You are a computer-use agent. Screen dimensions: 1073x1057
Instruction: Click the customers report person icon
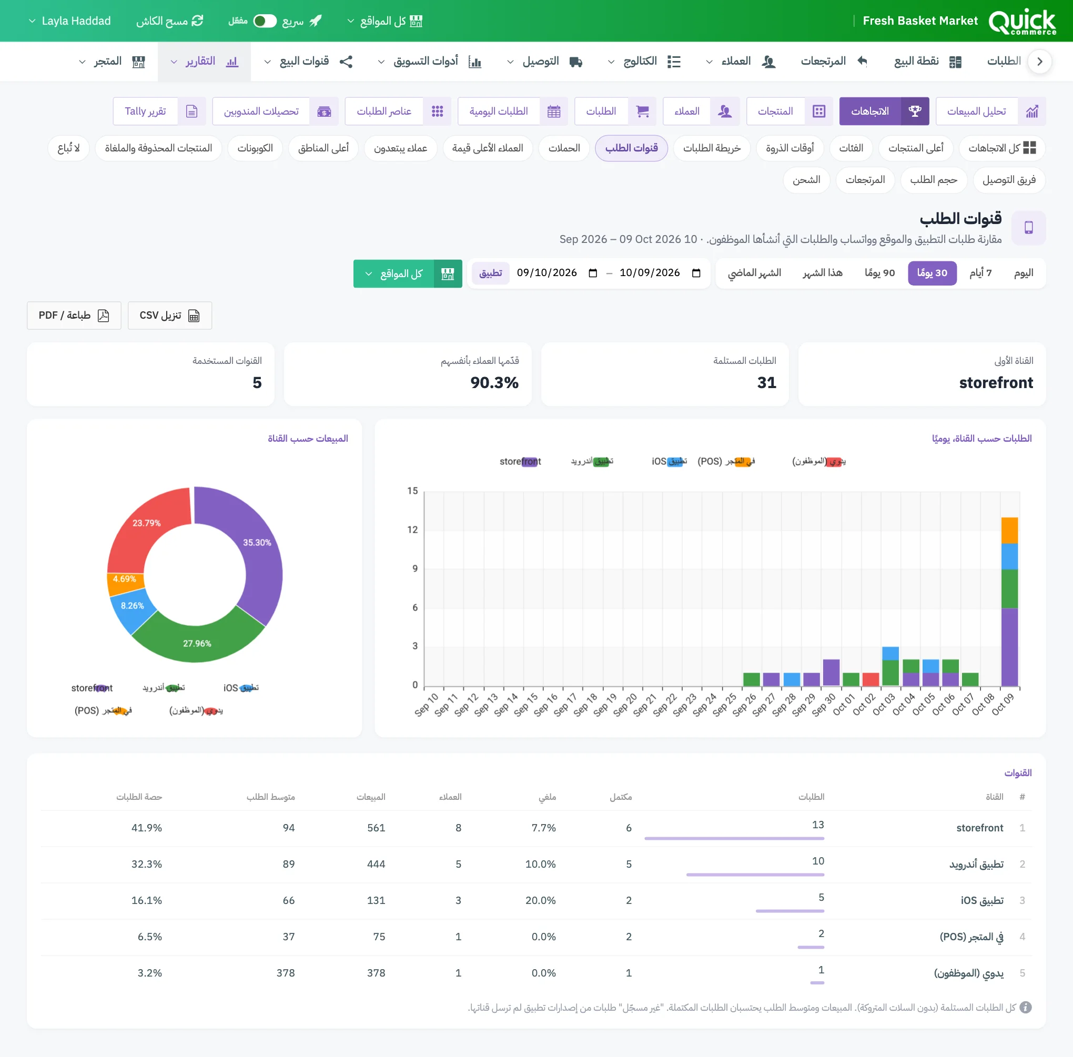724,111
